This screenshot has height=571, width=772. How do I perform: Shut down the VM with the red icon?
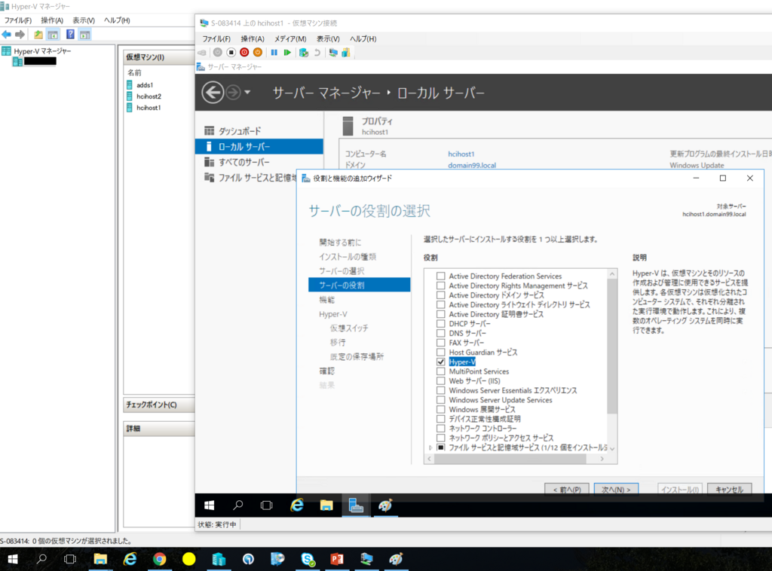[244, 53]
